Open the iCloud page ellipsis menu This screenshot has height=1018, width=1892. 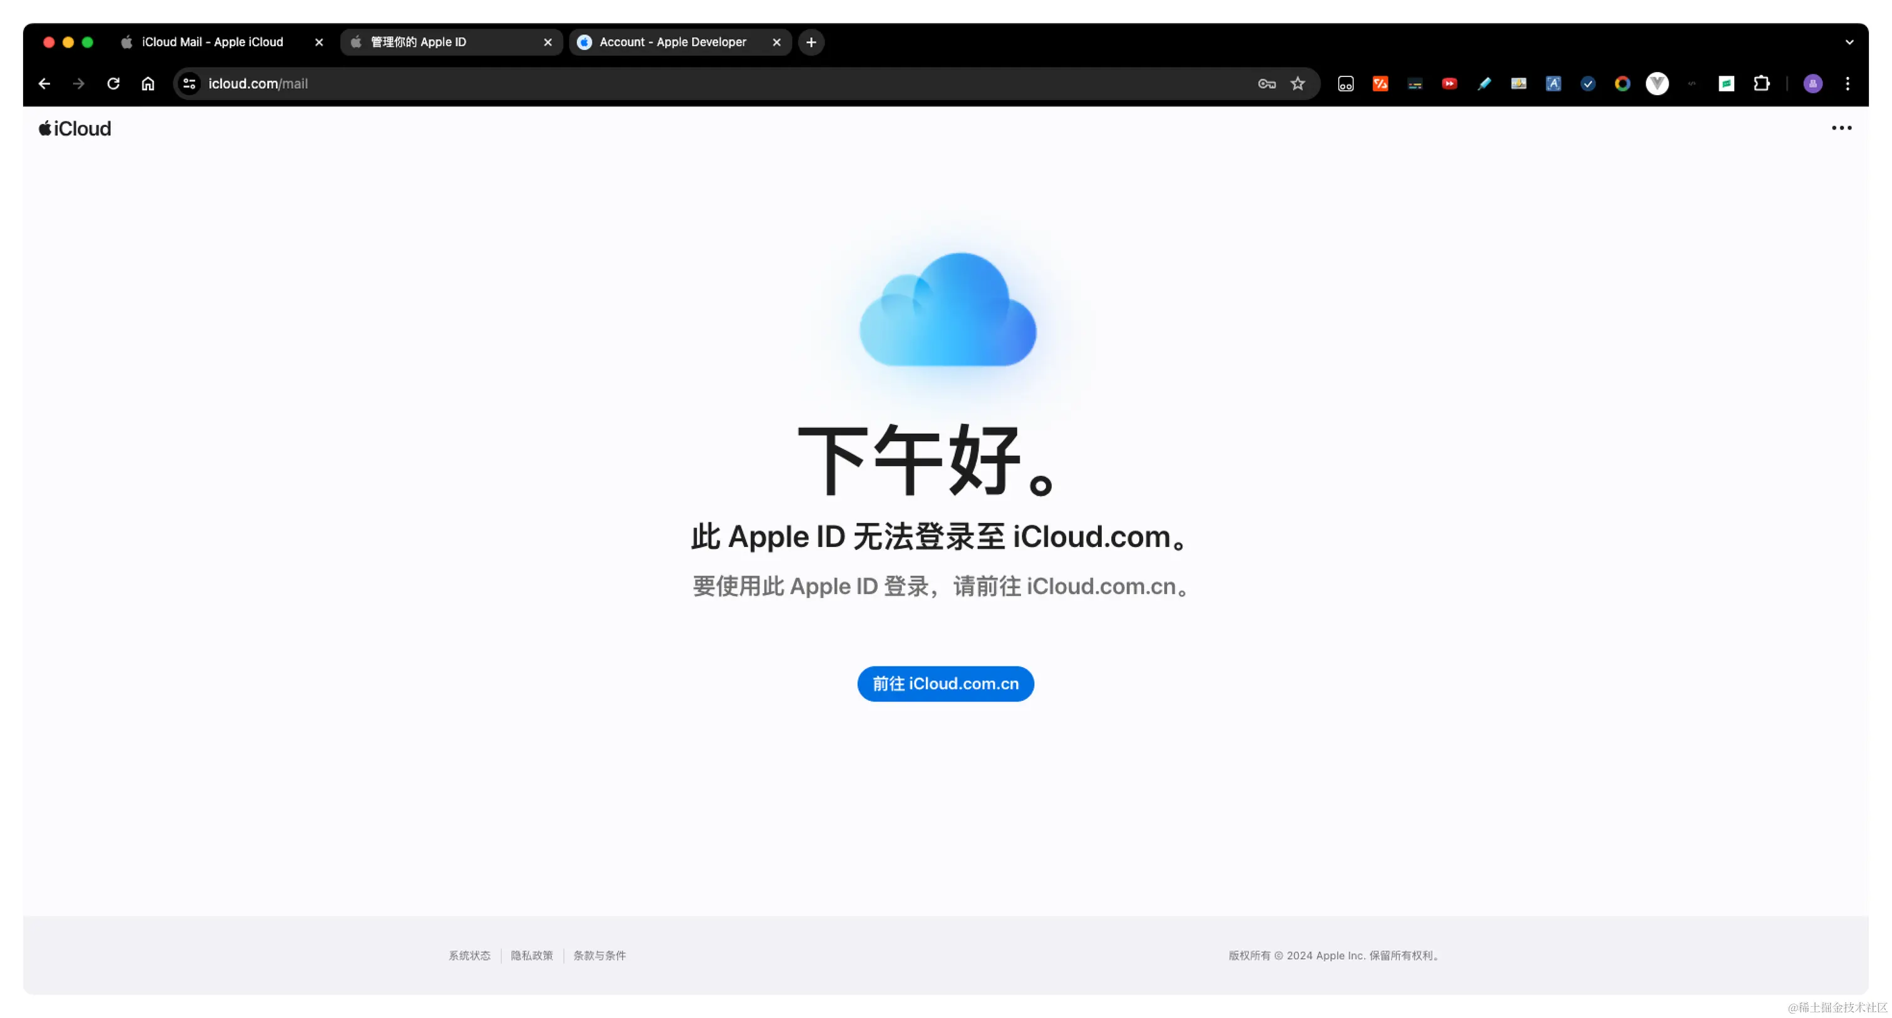(x=1841, y=128)
